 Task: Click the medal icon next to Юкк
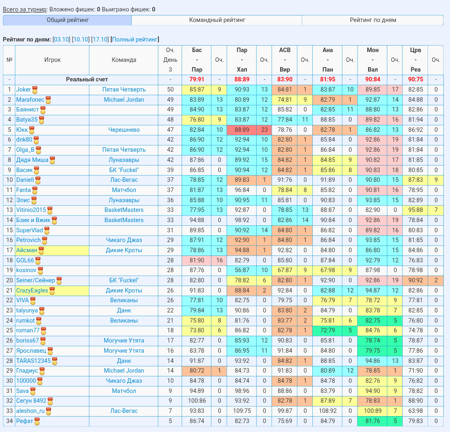pyautogui.click(x=32, y=130)
